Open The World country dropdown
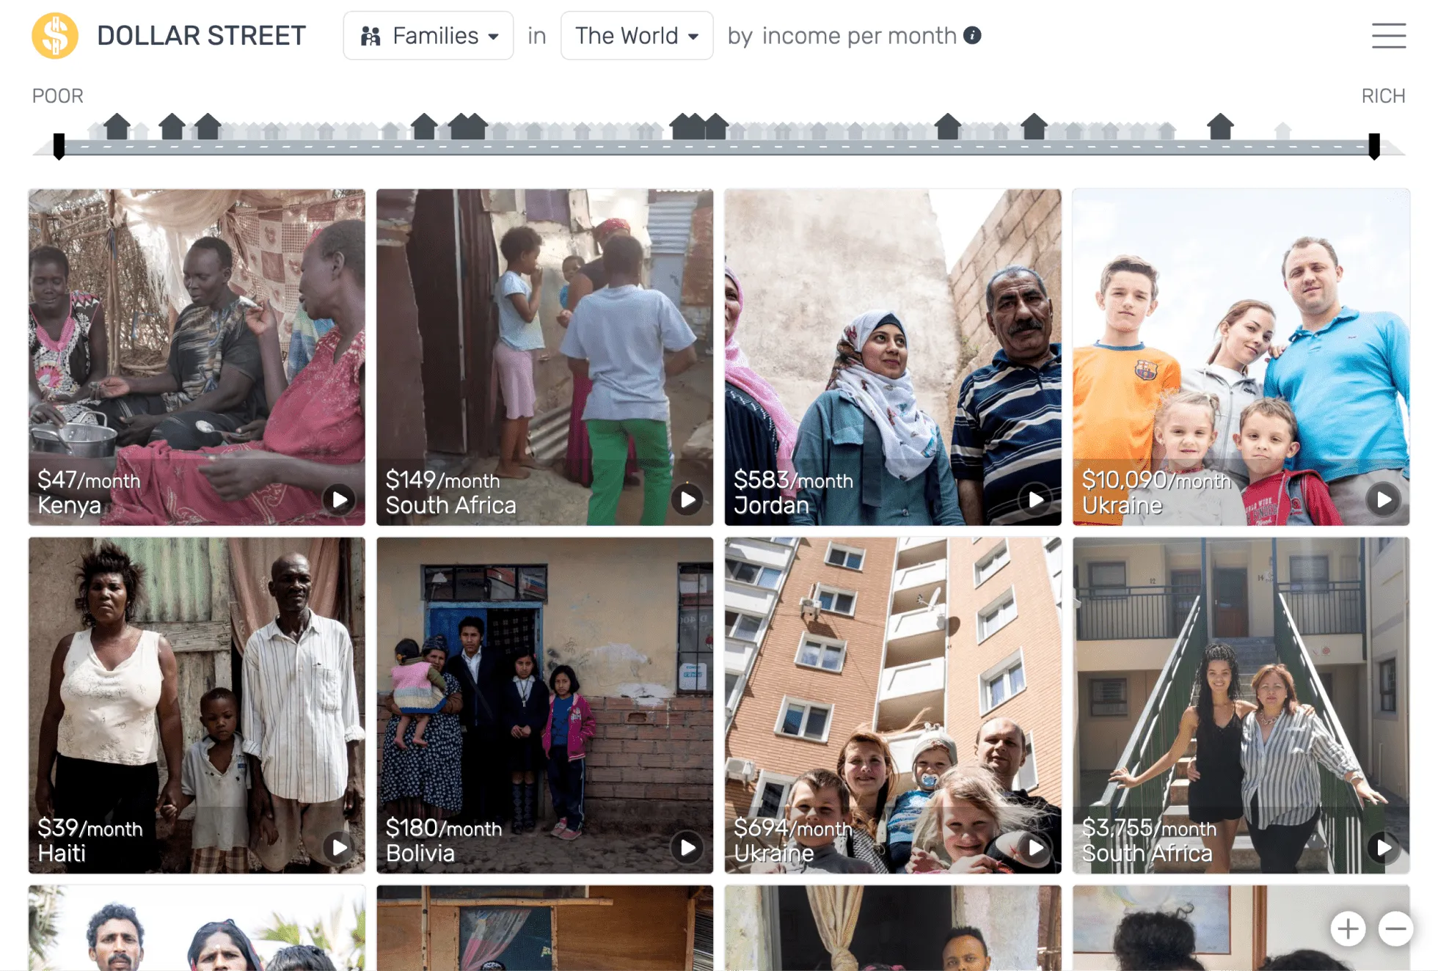The width and height of the screenshot is (1438, 971). (637, 35)
